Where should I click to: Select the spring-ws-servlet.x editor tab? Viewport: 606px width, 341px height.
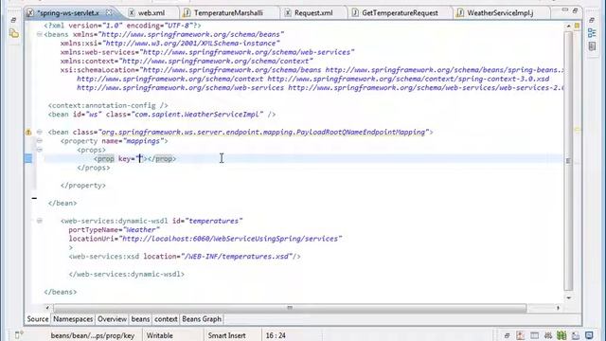68,12
